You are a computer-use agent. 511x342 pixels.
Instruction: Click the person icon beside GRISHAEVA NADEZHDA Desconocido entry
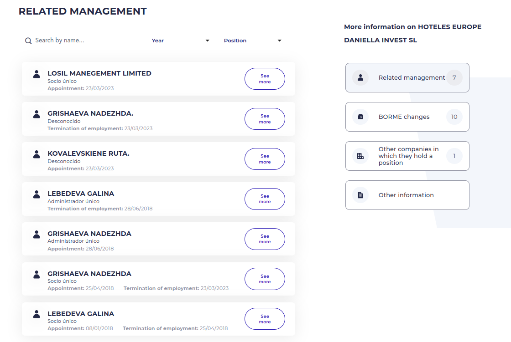36,114
